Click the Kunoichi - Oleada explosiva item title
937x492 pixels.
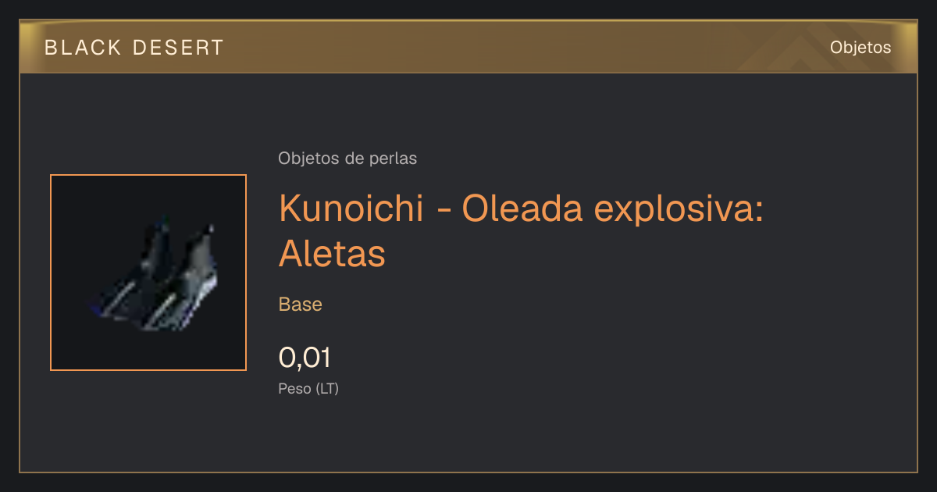pos(521,230)
